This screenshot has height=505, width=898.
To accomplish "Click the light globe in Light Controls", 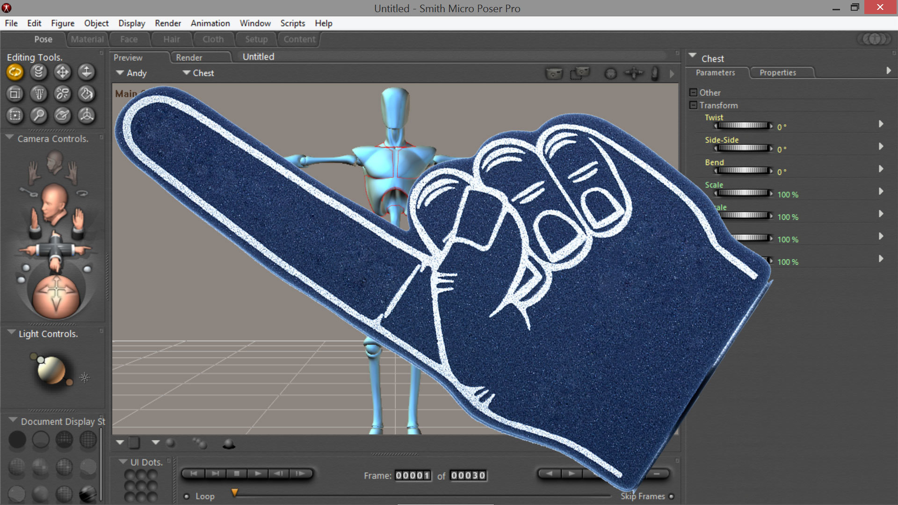I will pyautogui.click(x=51, y=370).
